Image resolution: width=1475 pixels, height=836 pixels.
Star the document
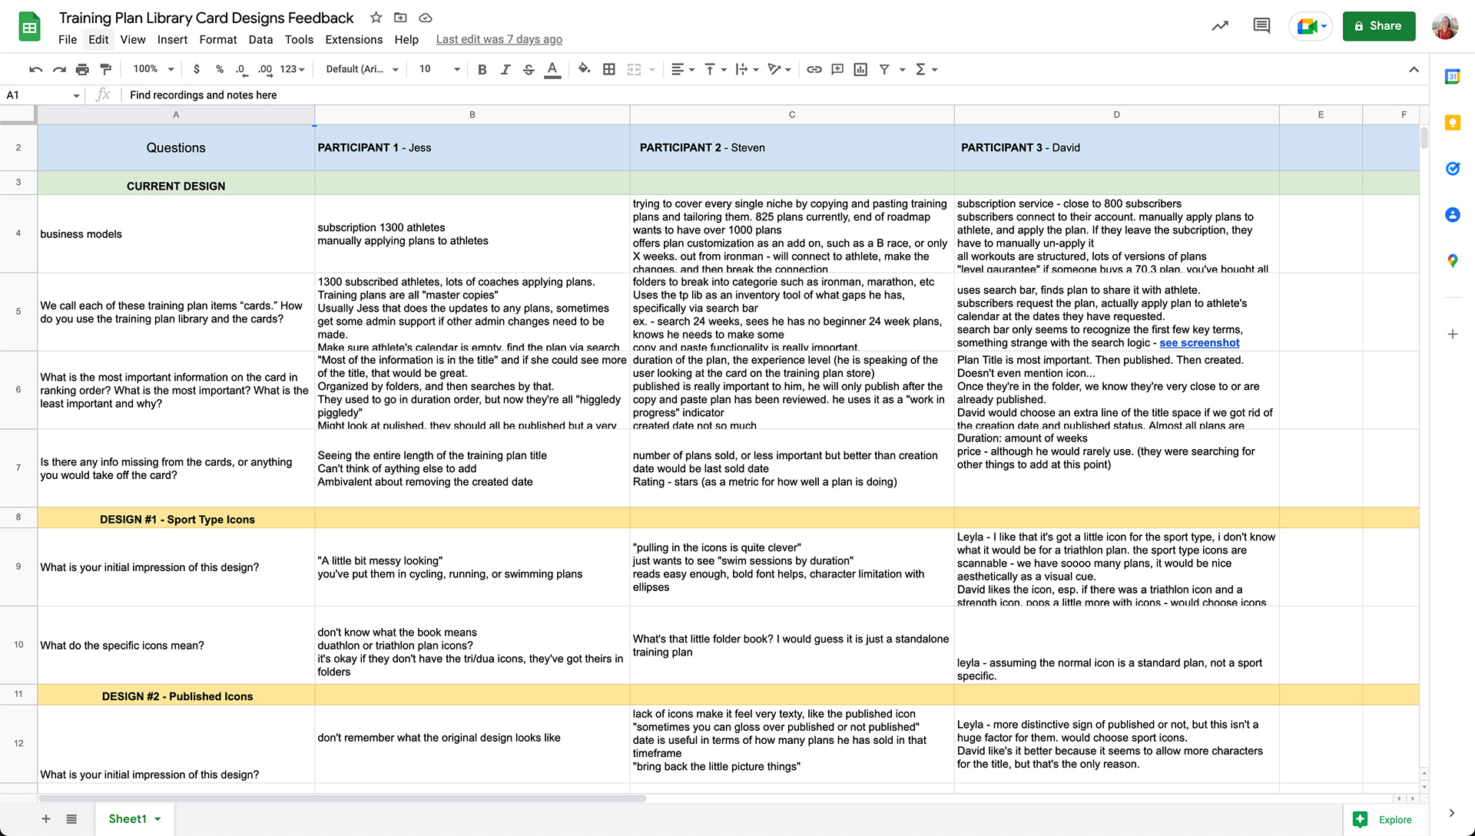pos(376,17)
